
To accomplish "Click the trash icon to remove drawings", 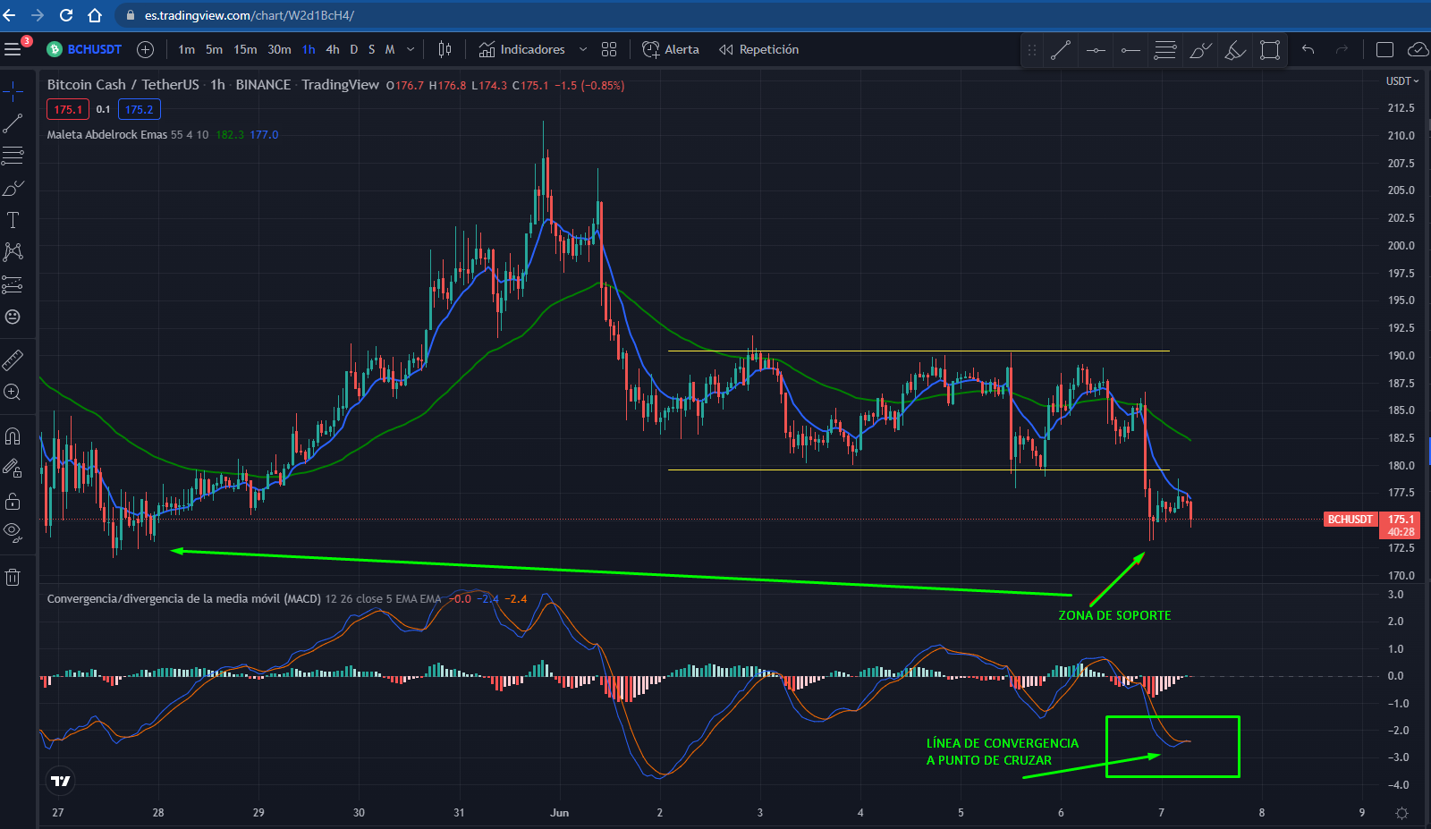I will pos(13,577).
